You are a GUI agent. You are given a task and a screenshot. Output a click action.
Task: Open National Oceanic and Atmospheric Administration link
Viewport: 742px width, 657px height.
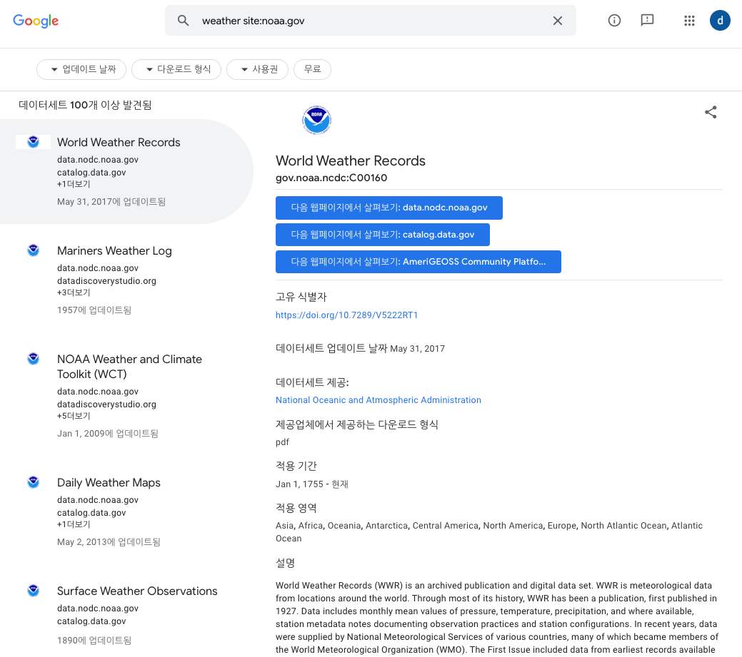tap(378, 400)
